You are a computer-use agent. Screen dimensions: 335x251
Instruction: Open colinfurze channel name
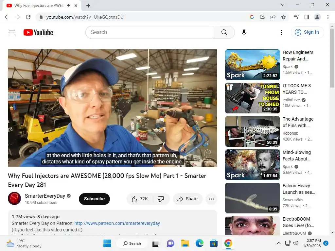click(x=291, y=100)
